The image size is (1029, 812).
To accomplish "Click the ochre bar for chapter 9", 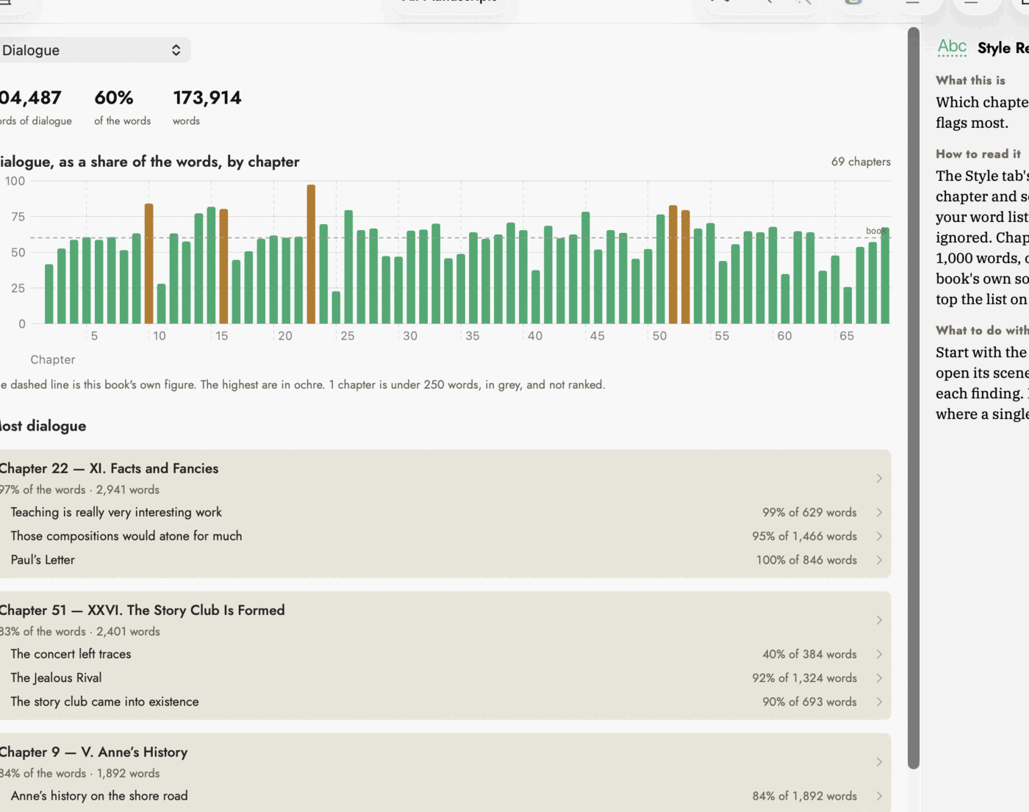I will point(148,264).
